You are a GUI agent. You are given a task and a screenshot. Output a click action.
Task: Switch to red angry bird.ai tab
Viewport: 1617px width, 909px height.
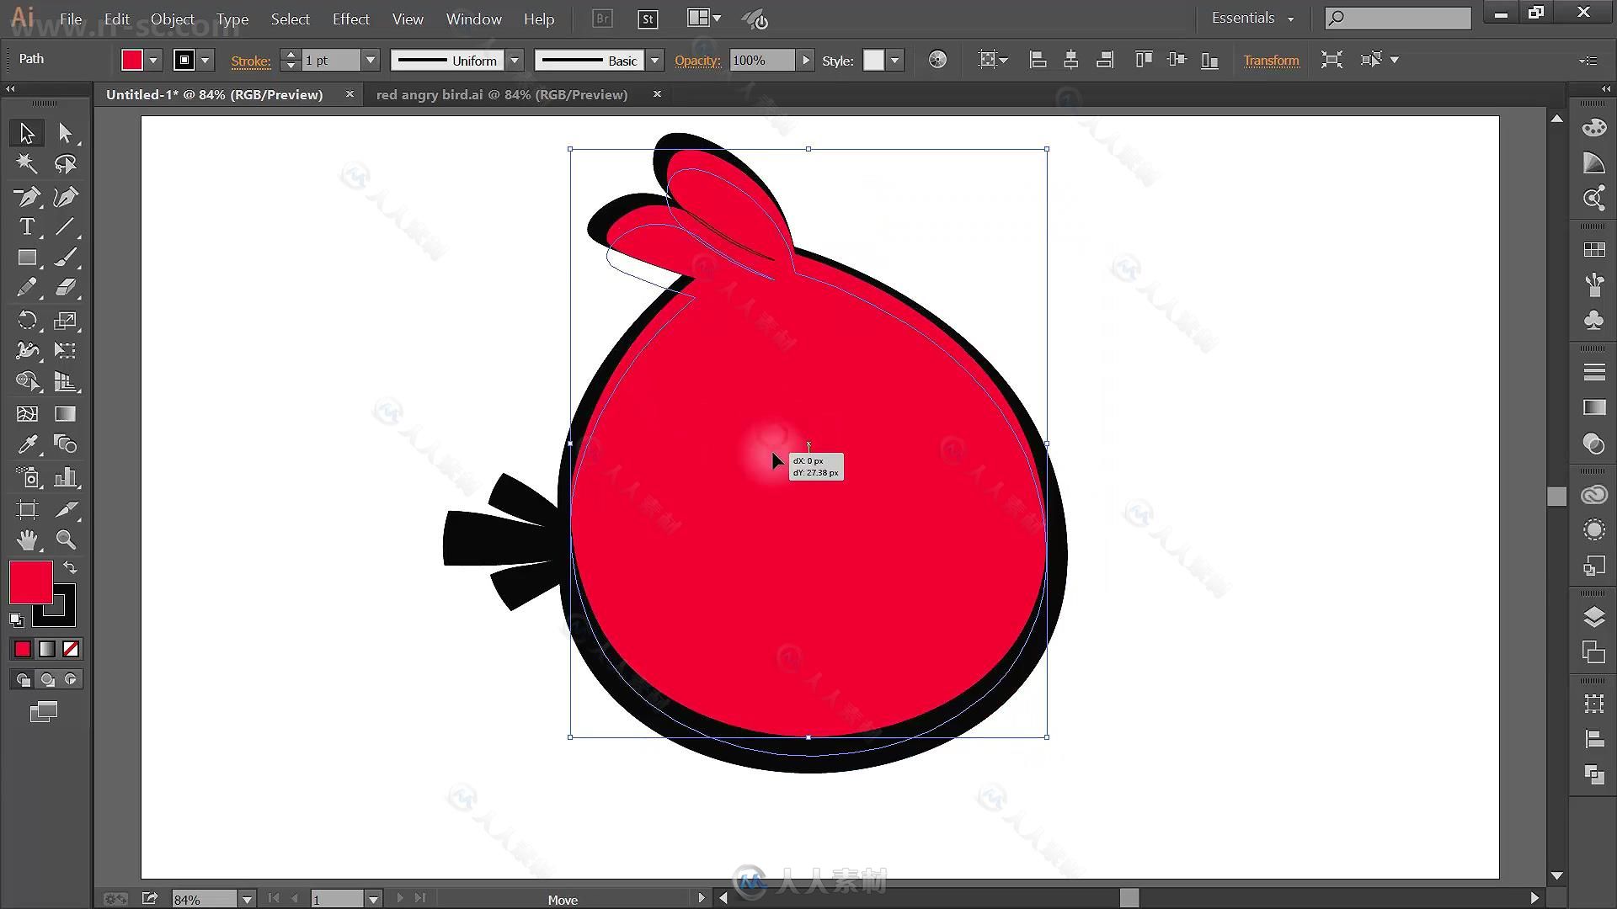pyautogui.click(x=502, y=94)
